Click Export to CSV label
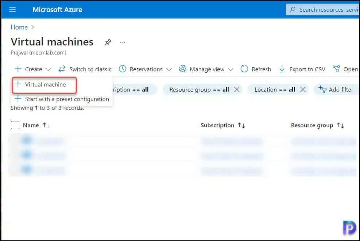360x241 pixels. click(x=307, y=69)
